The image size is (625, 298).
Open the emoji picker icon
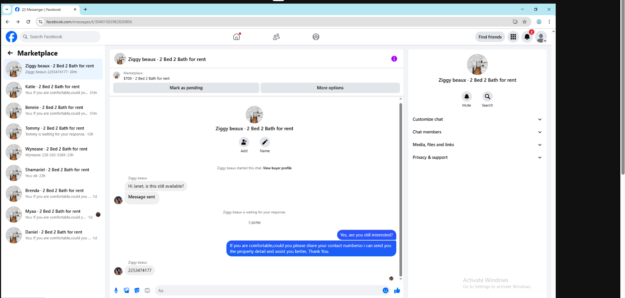[386, 290]
